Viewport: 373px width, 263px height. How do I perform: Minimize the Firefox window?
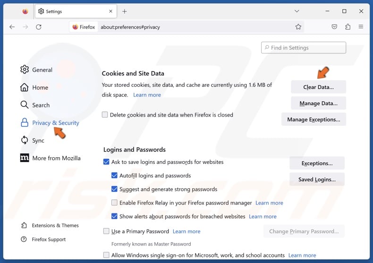click(x=327, y=11)
